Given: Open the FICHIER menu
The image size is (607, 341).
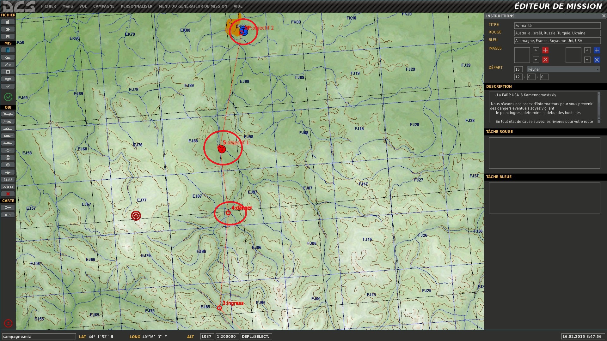Looking at the screenshot, I should 48,6.
